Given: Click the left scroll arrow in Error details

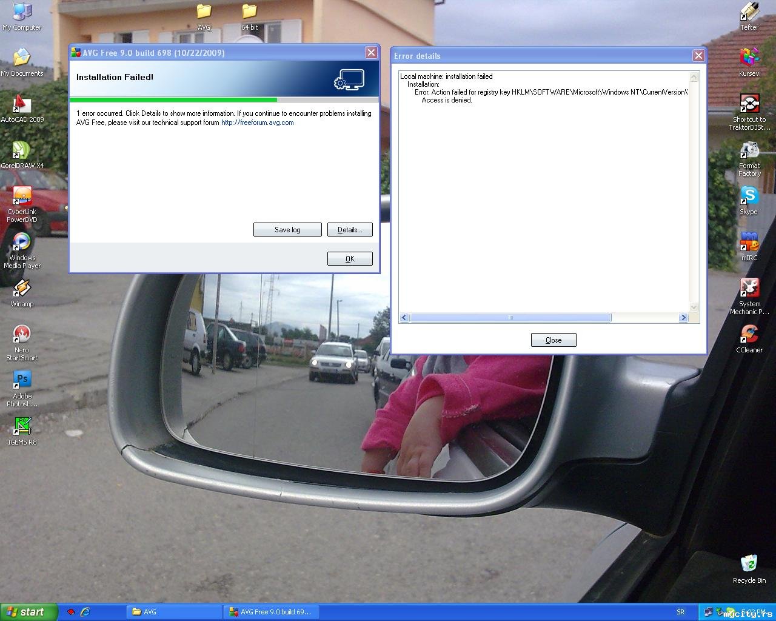Looking at the screenshot, I should [404, 318].
